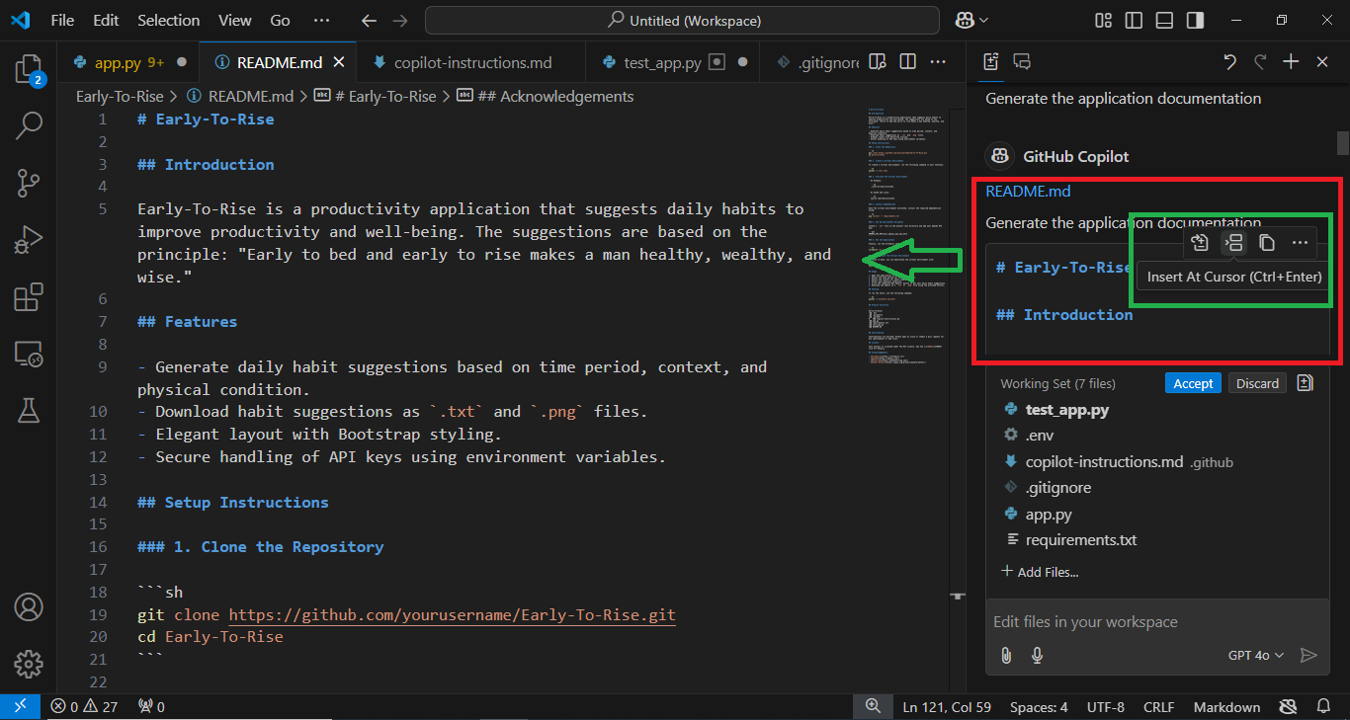The height and width of the screenshot is (720, 1350).
Task: Switch to Copilot Chat panel icon
Action: pos(1023,61)
